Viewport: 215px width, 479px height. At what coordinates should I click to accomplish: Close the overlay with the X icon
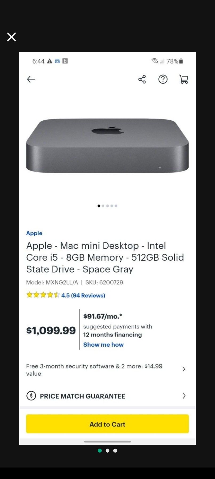[11, 37]
